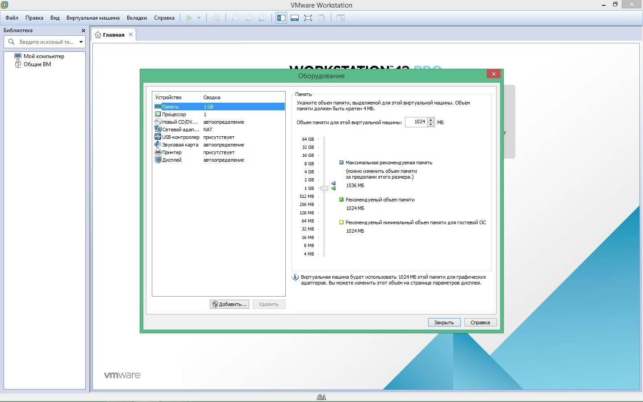
Task: Click the take snapshot clock icon
Action: pyautogui.click(x=235, y=18)
